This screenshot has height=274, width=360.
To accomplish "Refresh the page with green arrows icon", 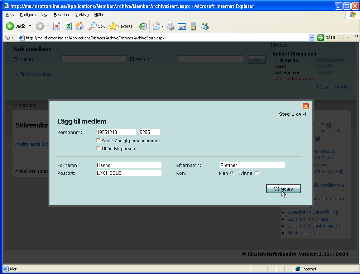I will pyautogui.click(x=68, y=26).
